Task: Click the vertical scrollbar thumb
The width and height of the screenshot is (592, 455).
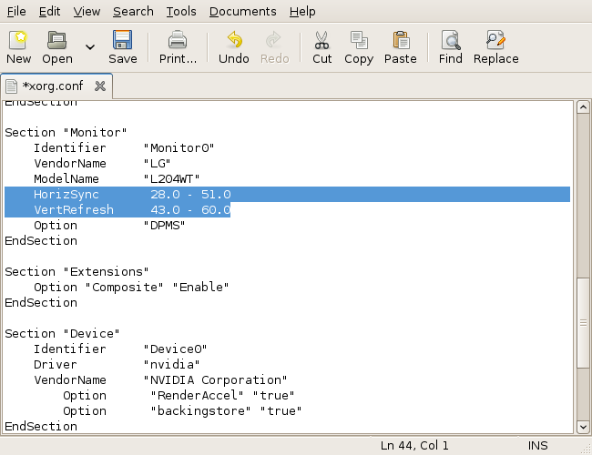Action: (583, 323)
